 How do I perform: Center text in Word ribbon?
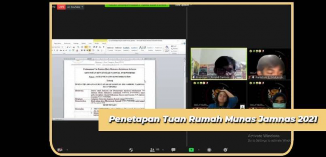(x=84, y=50)
